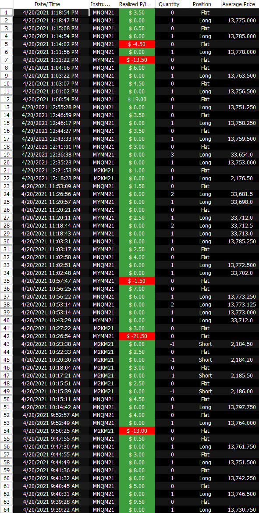Select the $ 19.00 profit cell

pos(137,100)
